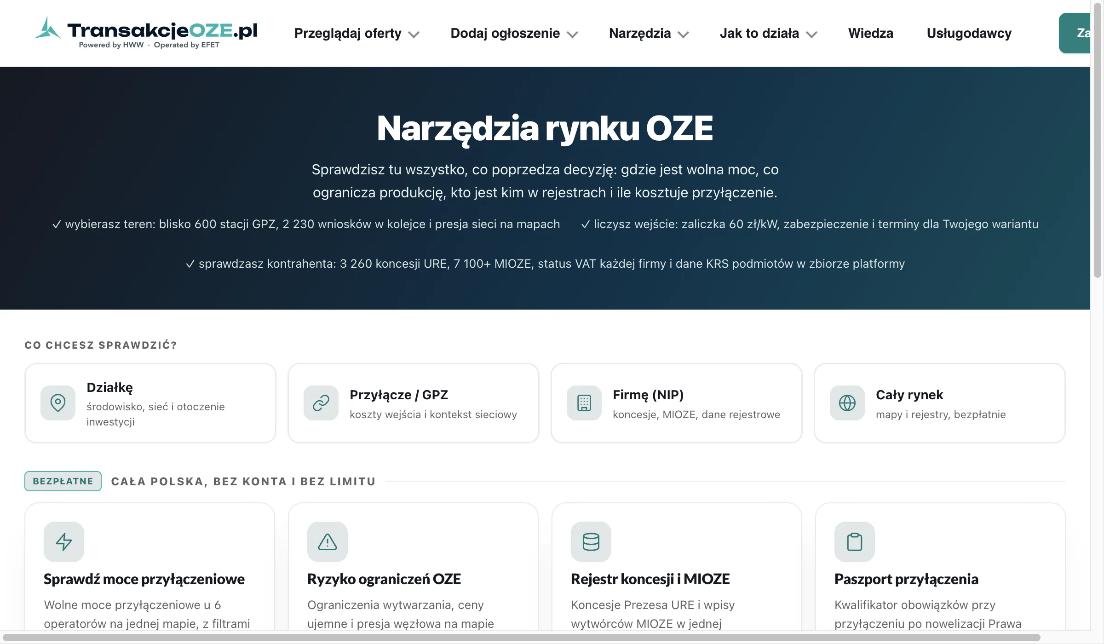Click the building icon for Firmę (NIP)
The width and height of the screenshot is (1104, 644).
(584, 403)
